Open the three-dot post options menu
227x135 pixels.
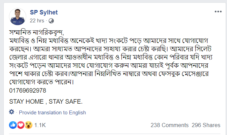pos(218,12)
